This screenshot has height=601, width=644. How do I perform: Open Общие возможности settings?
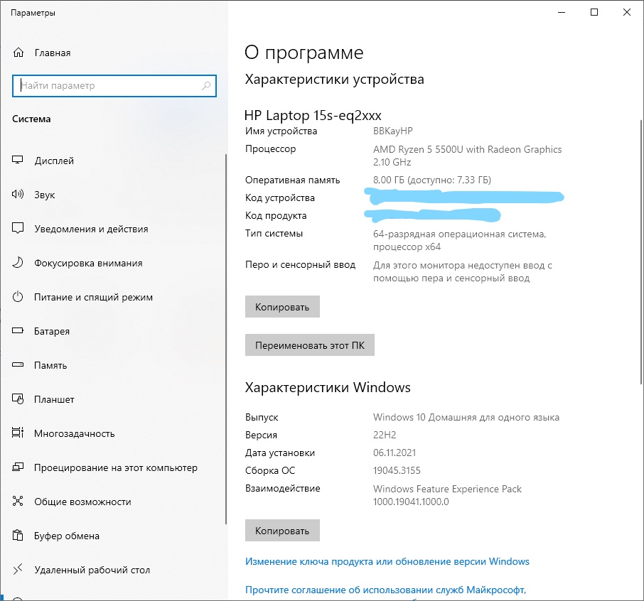click(x=82, y=502)
